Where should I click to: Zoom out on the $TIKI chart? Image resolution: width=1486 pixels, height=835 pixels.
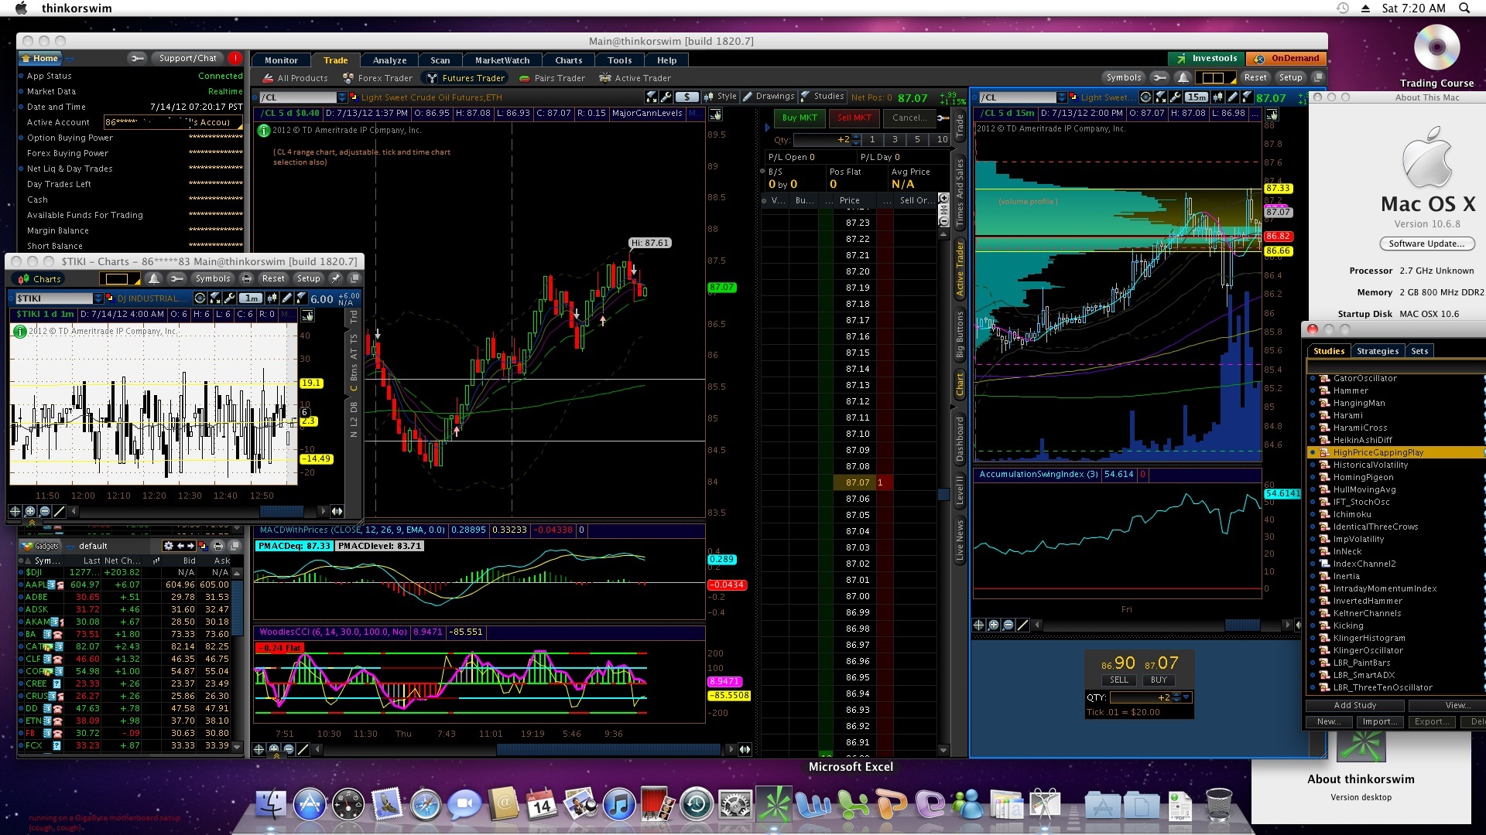point(45,511)
